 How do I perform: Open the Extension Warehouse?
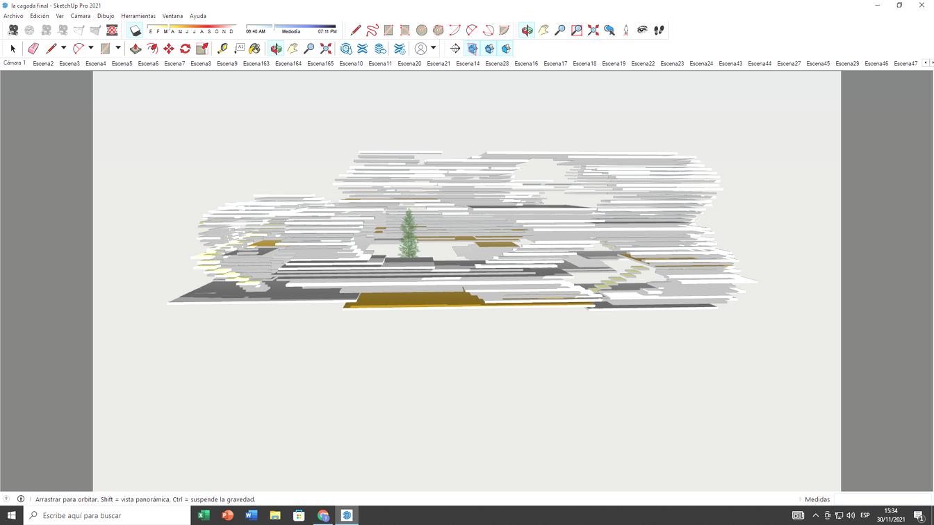(363, 49)
